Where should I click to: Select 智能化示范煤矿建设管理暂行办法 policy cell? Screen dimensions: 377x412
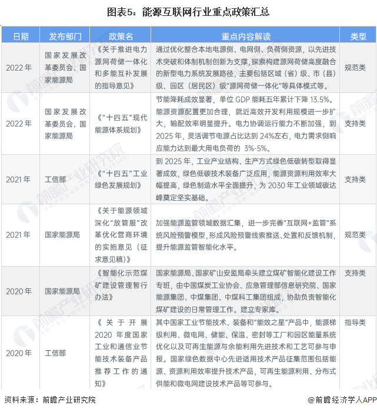click(121, 285)
